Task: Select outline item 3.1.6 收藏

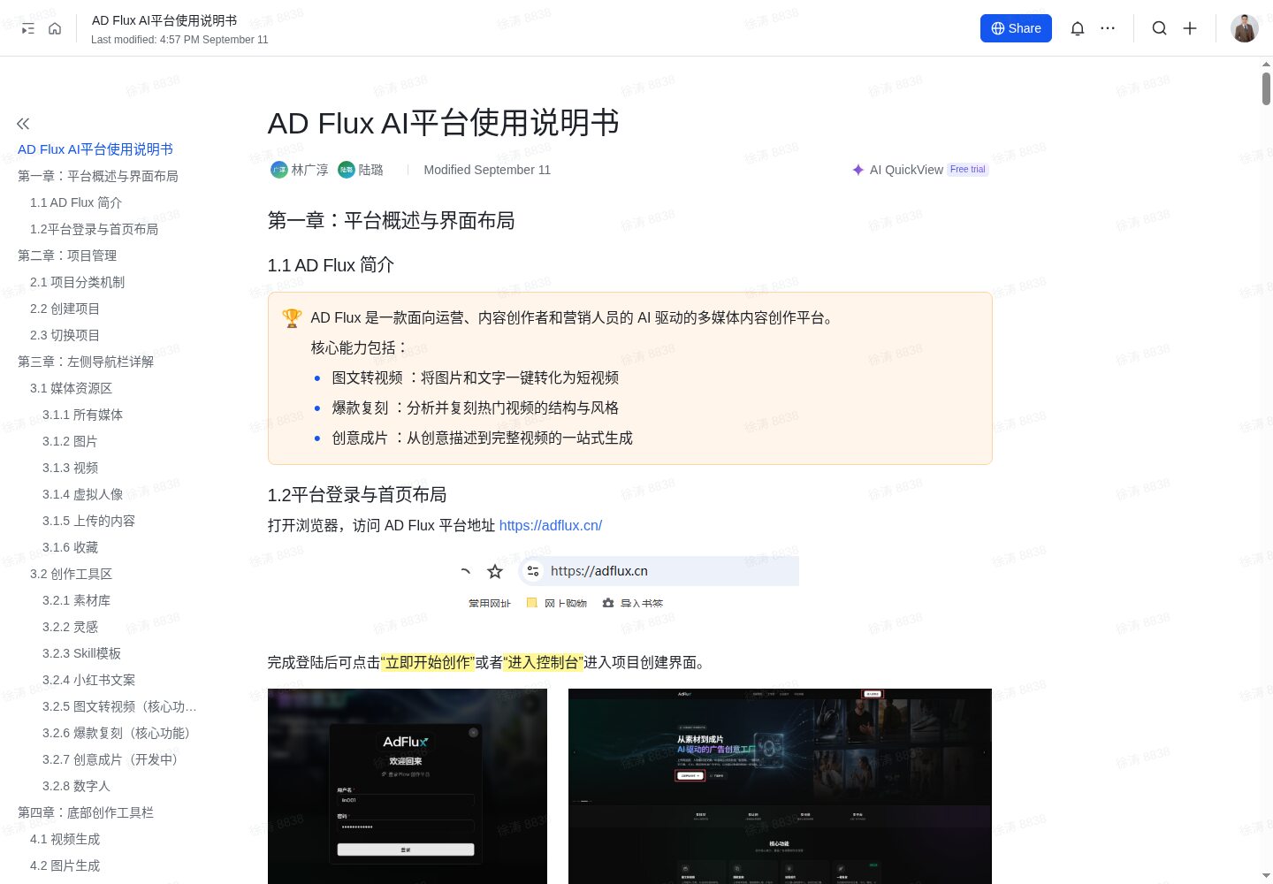Action: pyautogui.click(x=71, y=547)
